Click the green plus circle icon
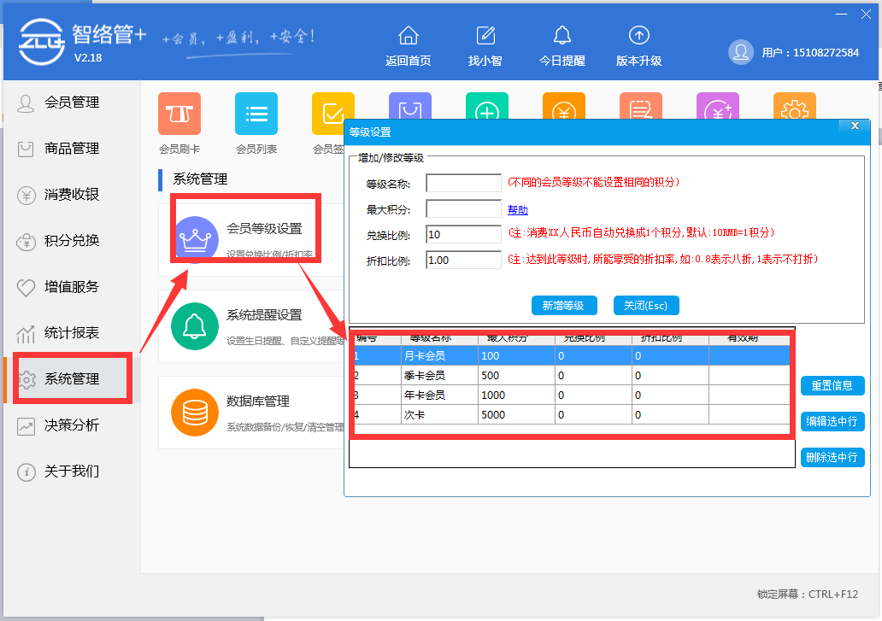 487,106
